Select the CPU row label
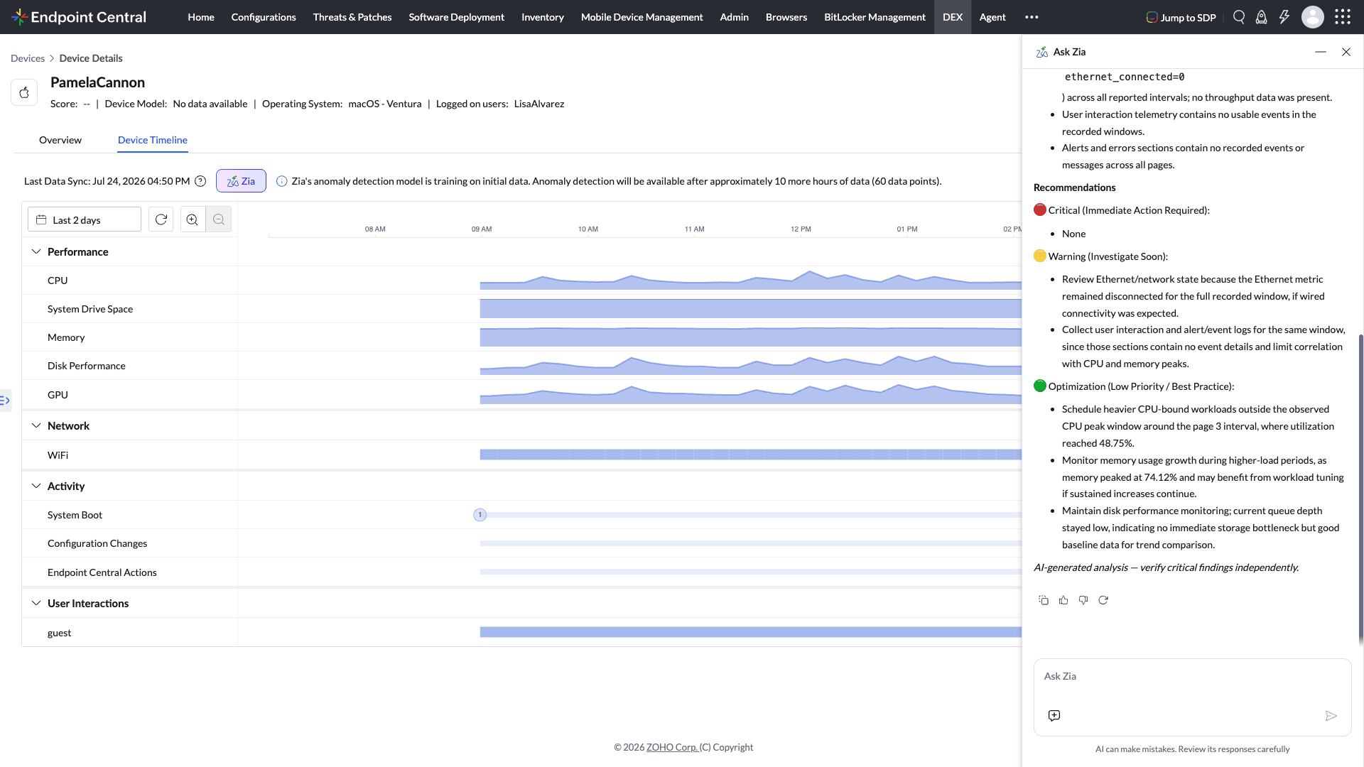 58,281
